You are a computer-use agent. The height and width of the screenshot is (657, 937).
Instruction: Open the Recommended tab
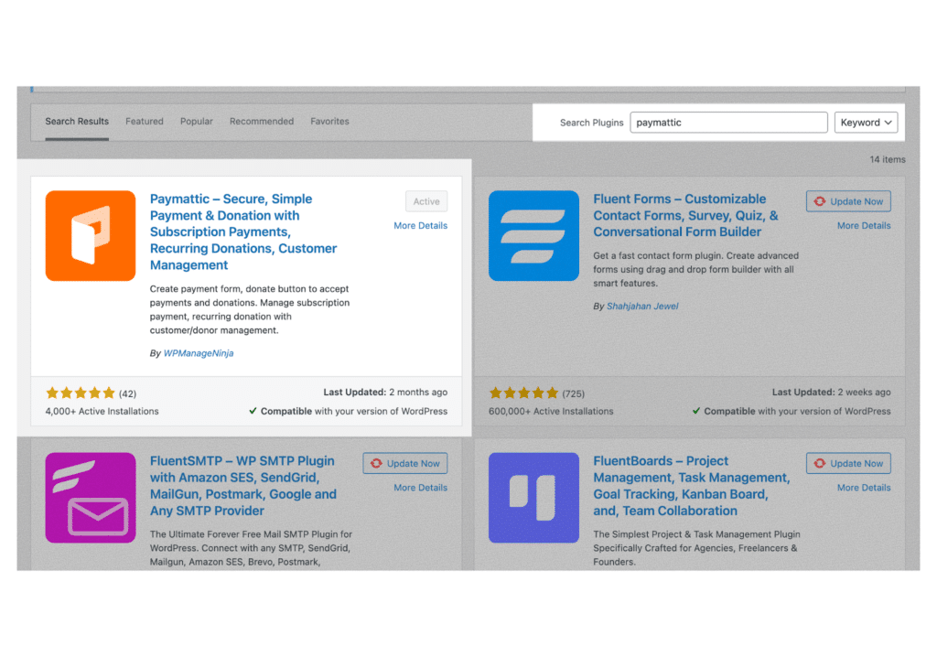click(262, 122)
